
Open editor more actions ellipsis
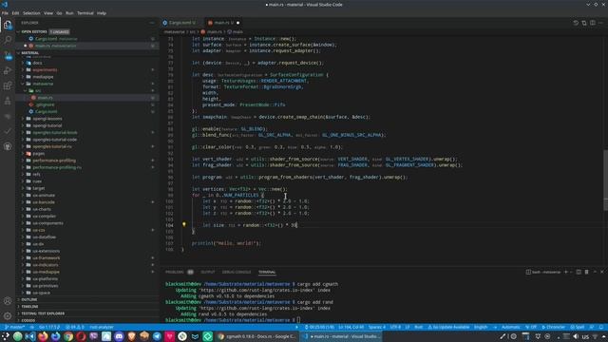(600, 23)
